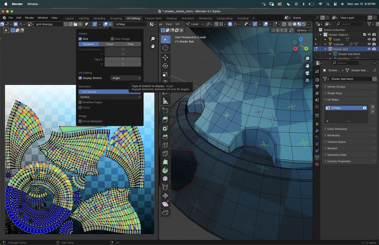Viewport: 379px width, 245px height.
Task: Select the Add Cube tool
Action: (x=165, y=111)
